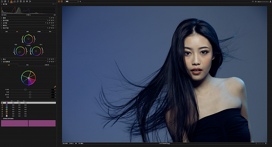Viewport: 272px width, 147px height.
Task: Switch viewer to multi-view grid icon
Action: 59,2
